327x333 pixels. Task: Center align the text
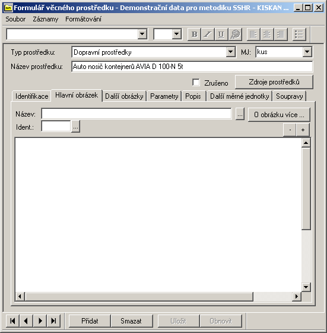[267, 34]
